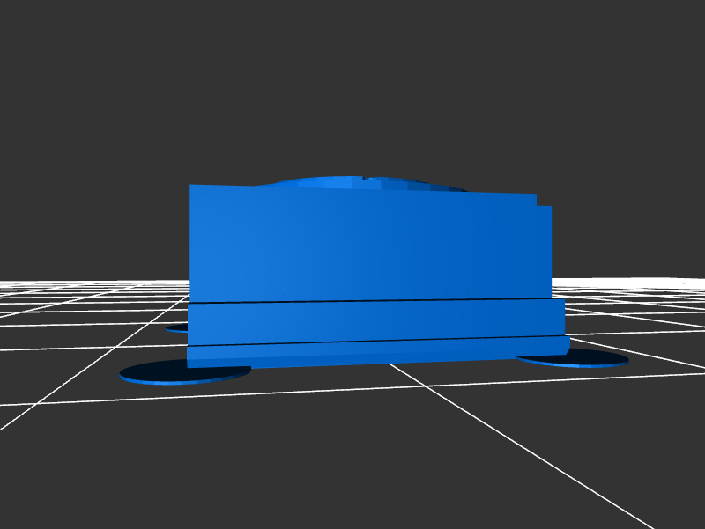Select the middle horizontal band of the model
Image resolution: width=705 pixels, height=529 pixels.
pos(375,322)
